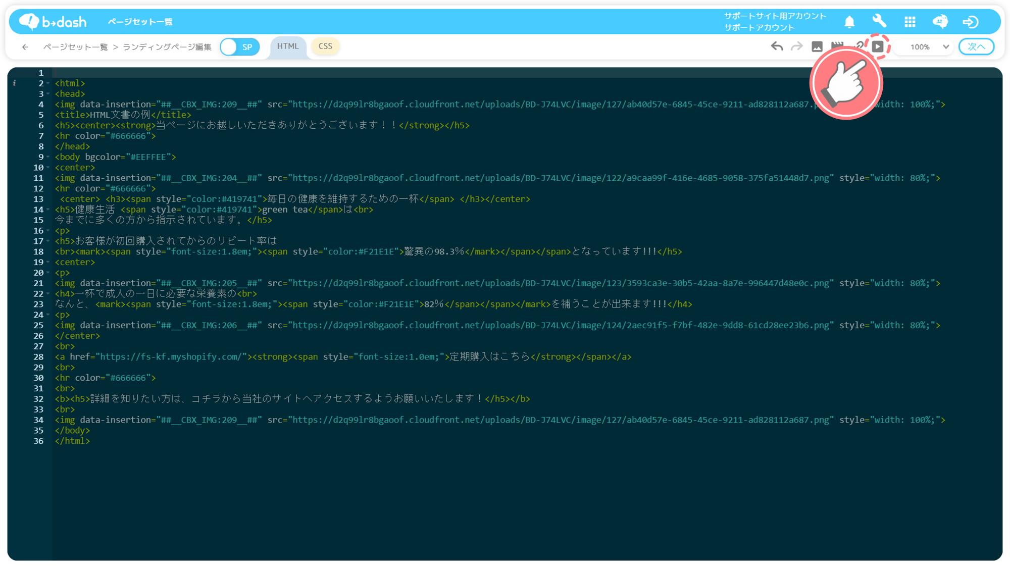The height and width of the screenshot is (568, 1010).
Task: Click the 毎日の健康を維持するための一杯 line
Action: [295, 199]
